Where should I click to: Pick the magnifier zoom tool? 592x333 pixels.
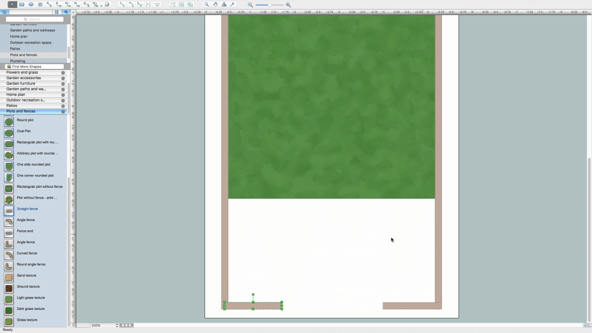207,4
